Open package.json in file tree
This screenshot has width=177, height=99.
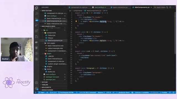click(x=51, y=79)
